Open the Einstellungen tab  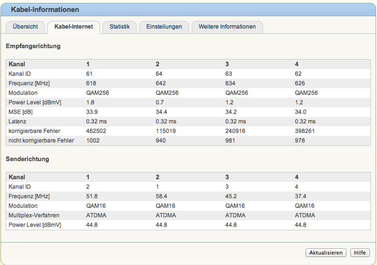point(164,27)
